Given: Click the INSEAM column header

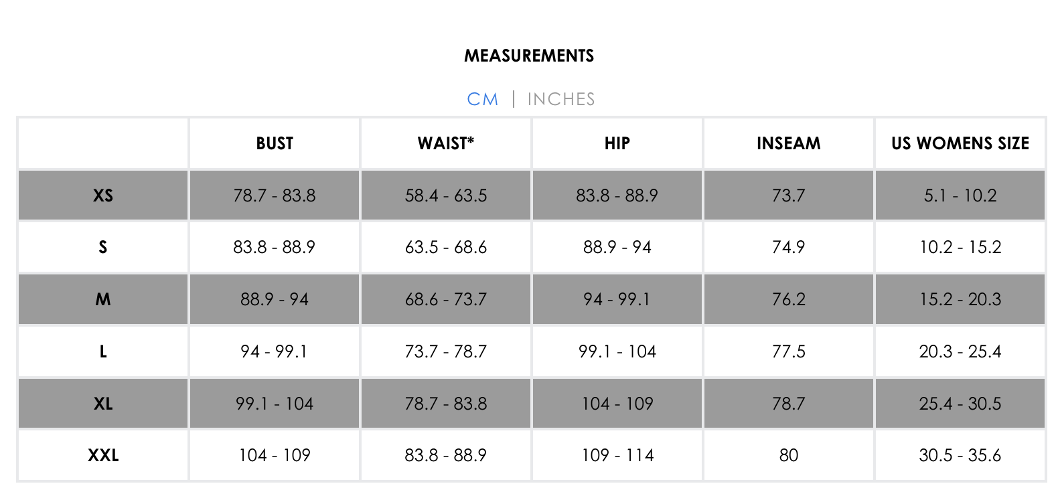Looking at the screenshot, I should [x=789, y=143].
